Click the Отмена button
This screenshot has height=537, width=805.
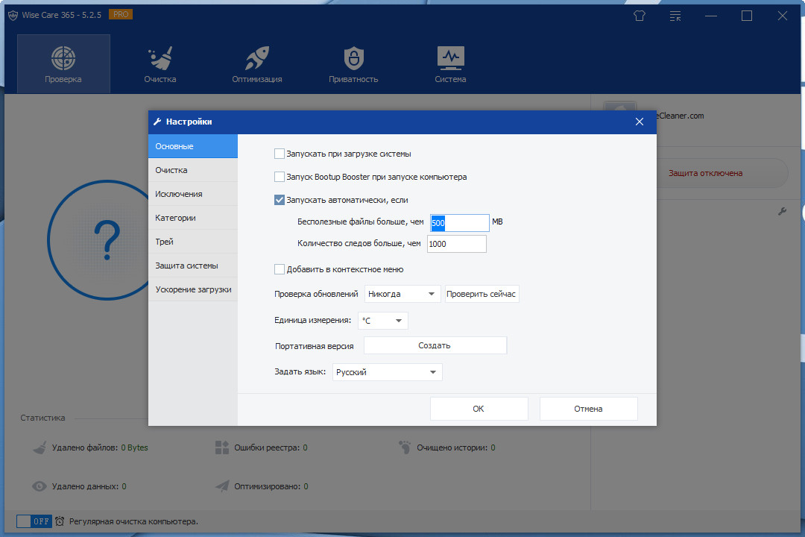click(588, 409)
